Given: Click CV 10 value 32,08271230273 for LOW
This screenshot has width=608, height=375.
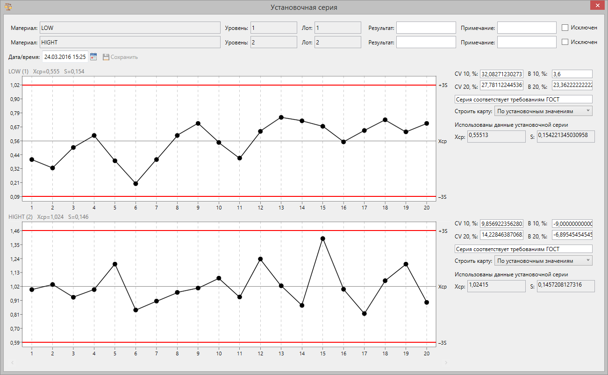Looking at the screenshot, I should (x=501, y=74).
